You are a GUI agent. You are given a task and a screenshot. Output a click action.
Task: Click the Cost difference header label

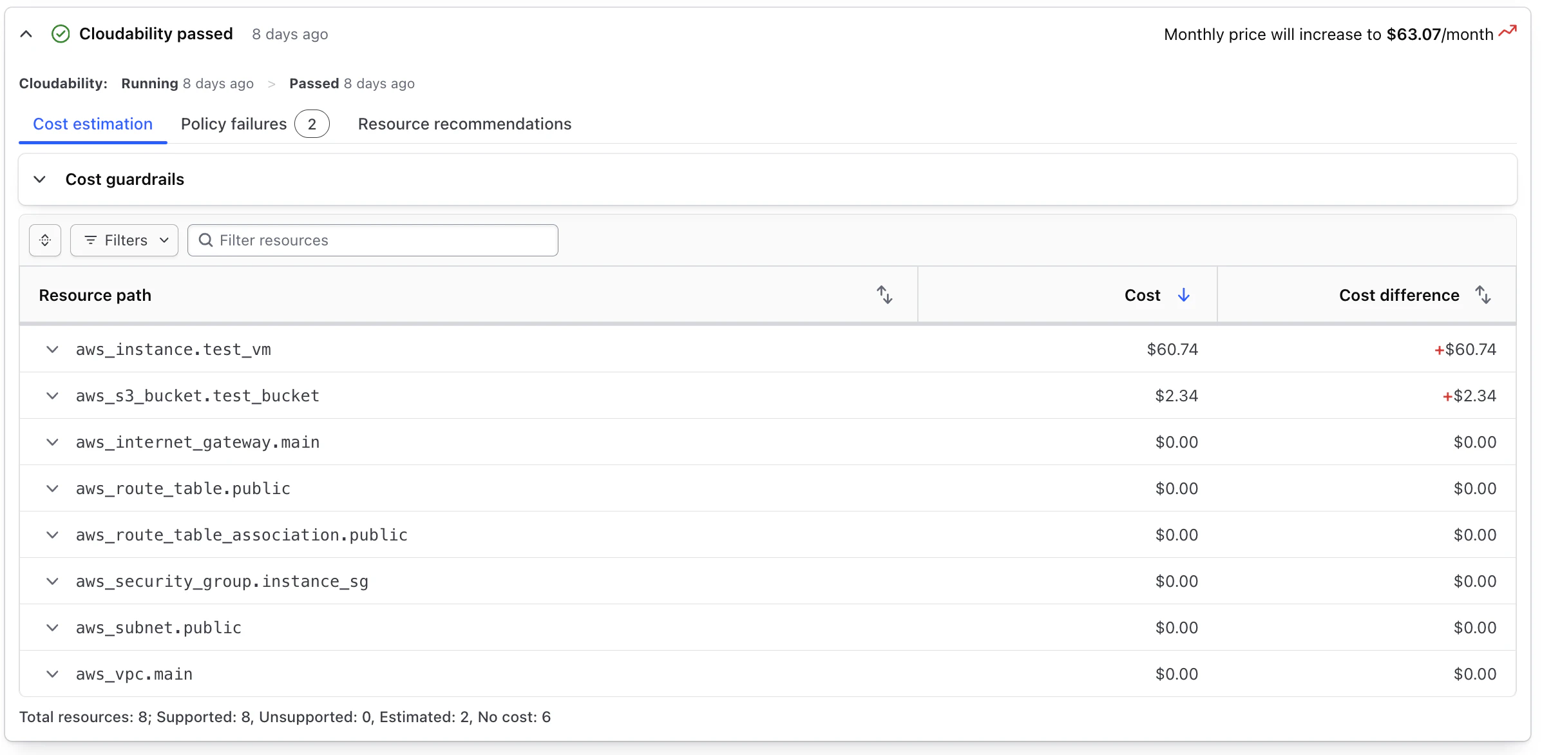pos(1399,295)
